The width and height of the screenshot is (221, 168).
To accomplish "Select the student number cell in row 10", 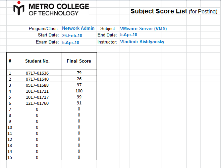I will pyautogui.click(x=37, y=127).
